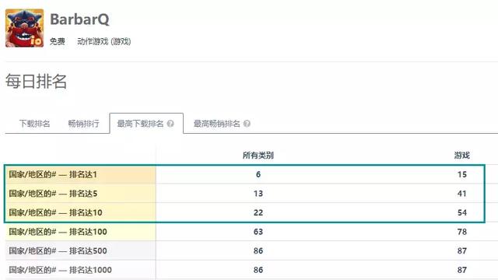The width and height of the screenshot is (498, 280).
Task: Switch to the 最高畅销排名 tab
Action: (x=217, y=124)
